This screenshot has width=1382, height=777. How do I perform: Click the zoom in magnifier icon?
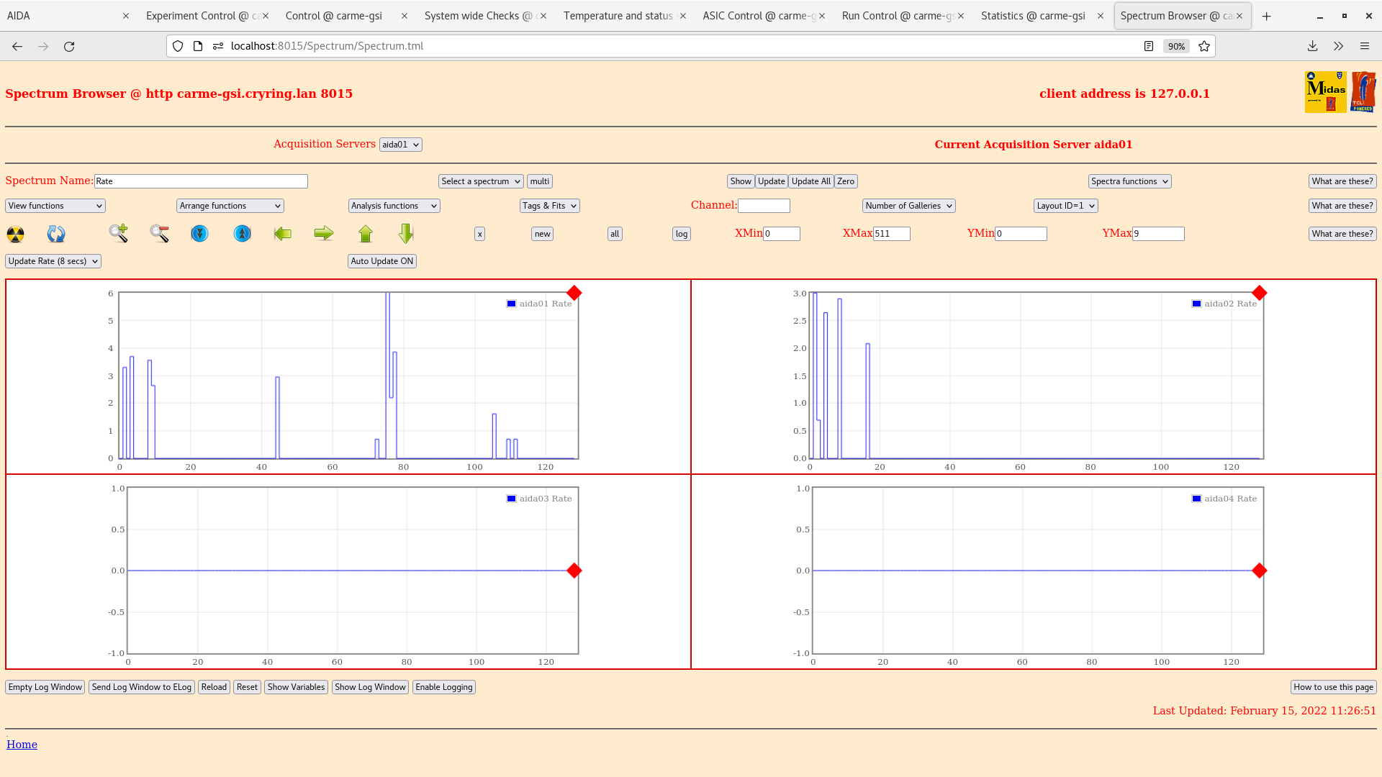pyautogui.click(x=119, y=233)
